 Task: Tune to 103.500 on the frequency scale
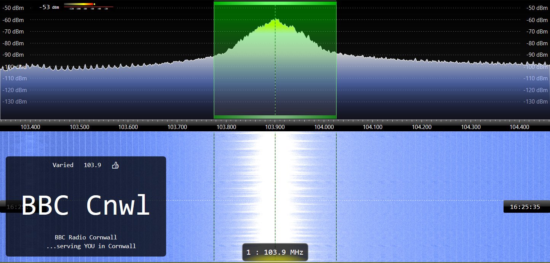(x=80, y=127)
